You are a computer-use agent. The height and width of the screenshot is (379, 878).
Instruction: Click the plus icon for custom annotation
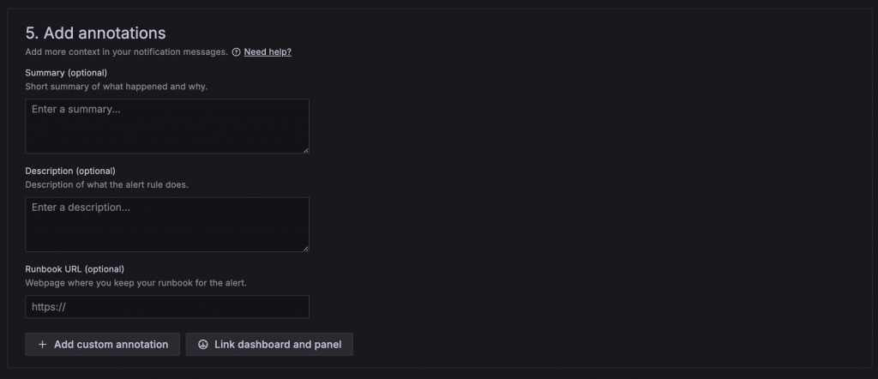(x=42, y=345)
